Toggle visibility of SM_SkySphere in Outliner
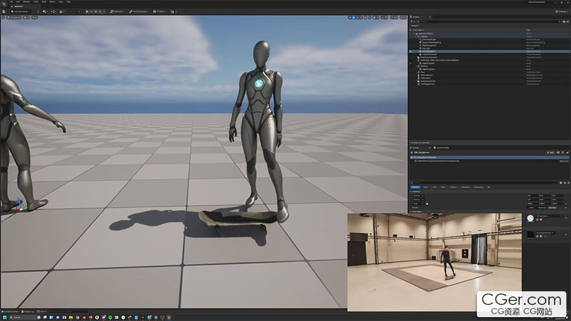The height and width of the screenshot is (321, 571). tap(410, 51)
